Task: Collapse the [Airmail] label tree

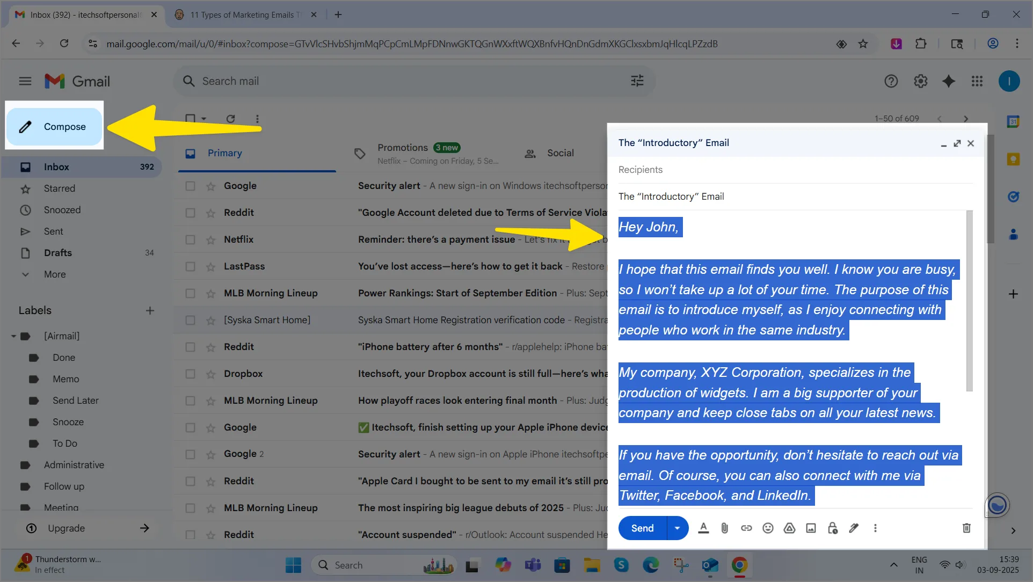Action: (13, 336)
